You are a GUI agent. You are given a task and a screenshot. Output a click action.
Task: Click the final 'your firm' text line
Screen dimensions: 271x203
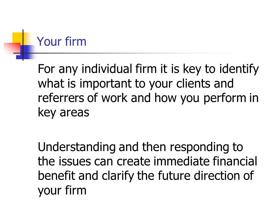tap(62, 191)
